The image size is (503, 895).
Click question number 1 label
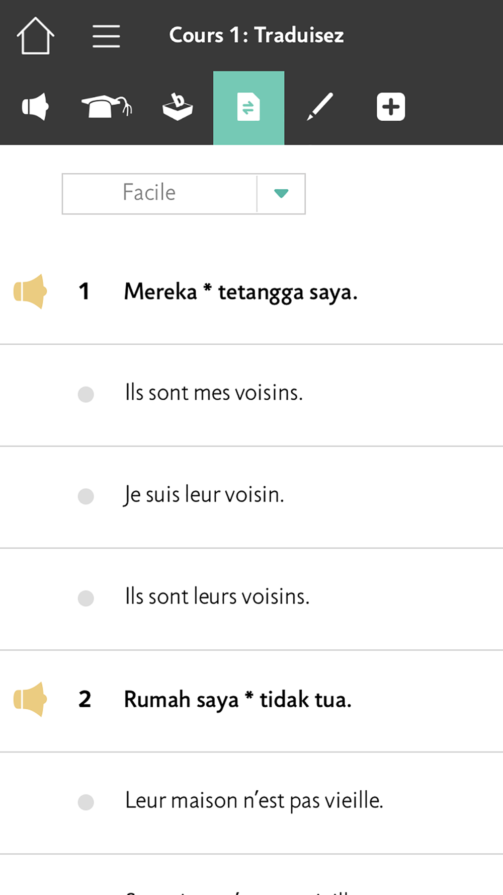click(84, 291)
